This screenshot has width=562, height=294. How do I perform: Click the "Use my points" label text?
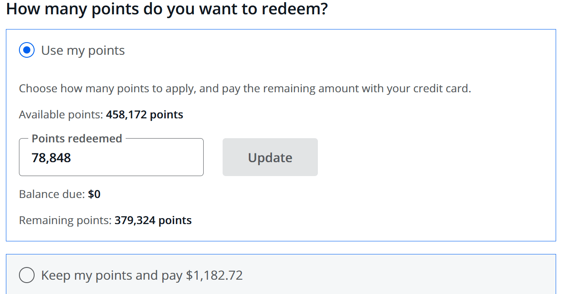point(83,51)
